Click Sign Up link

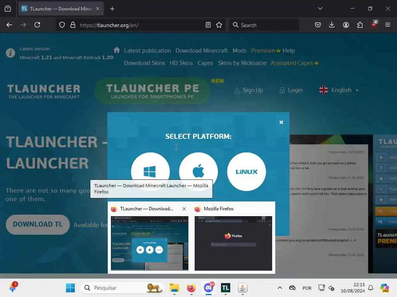click(x=249, y=90)
